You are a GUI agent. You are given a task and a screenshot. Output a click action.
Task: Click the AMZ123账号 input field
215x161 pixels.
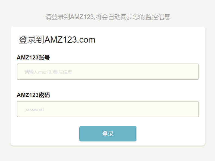(108, 72)
